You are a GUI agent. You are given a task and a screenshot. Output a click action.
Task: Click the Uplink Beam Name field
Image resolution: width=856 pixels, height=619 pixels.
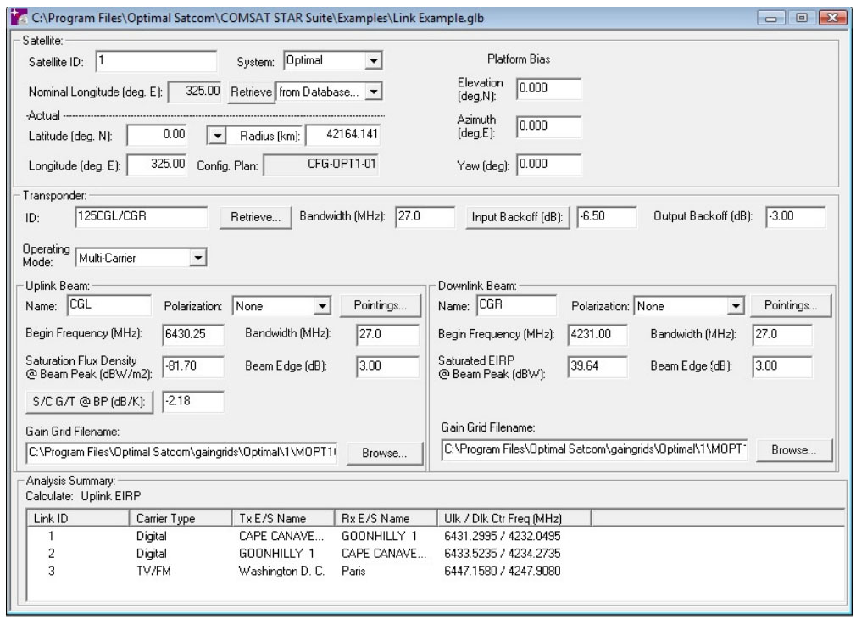109,305
